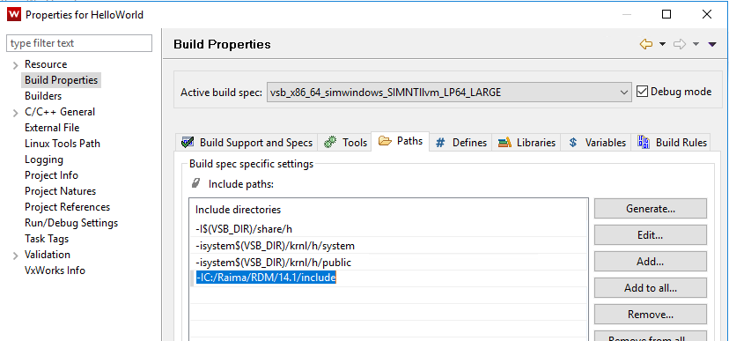The width and height of the screenshot is (729, 341).
Task: Switch to the Variables tab
Action: point(596,143)
